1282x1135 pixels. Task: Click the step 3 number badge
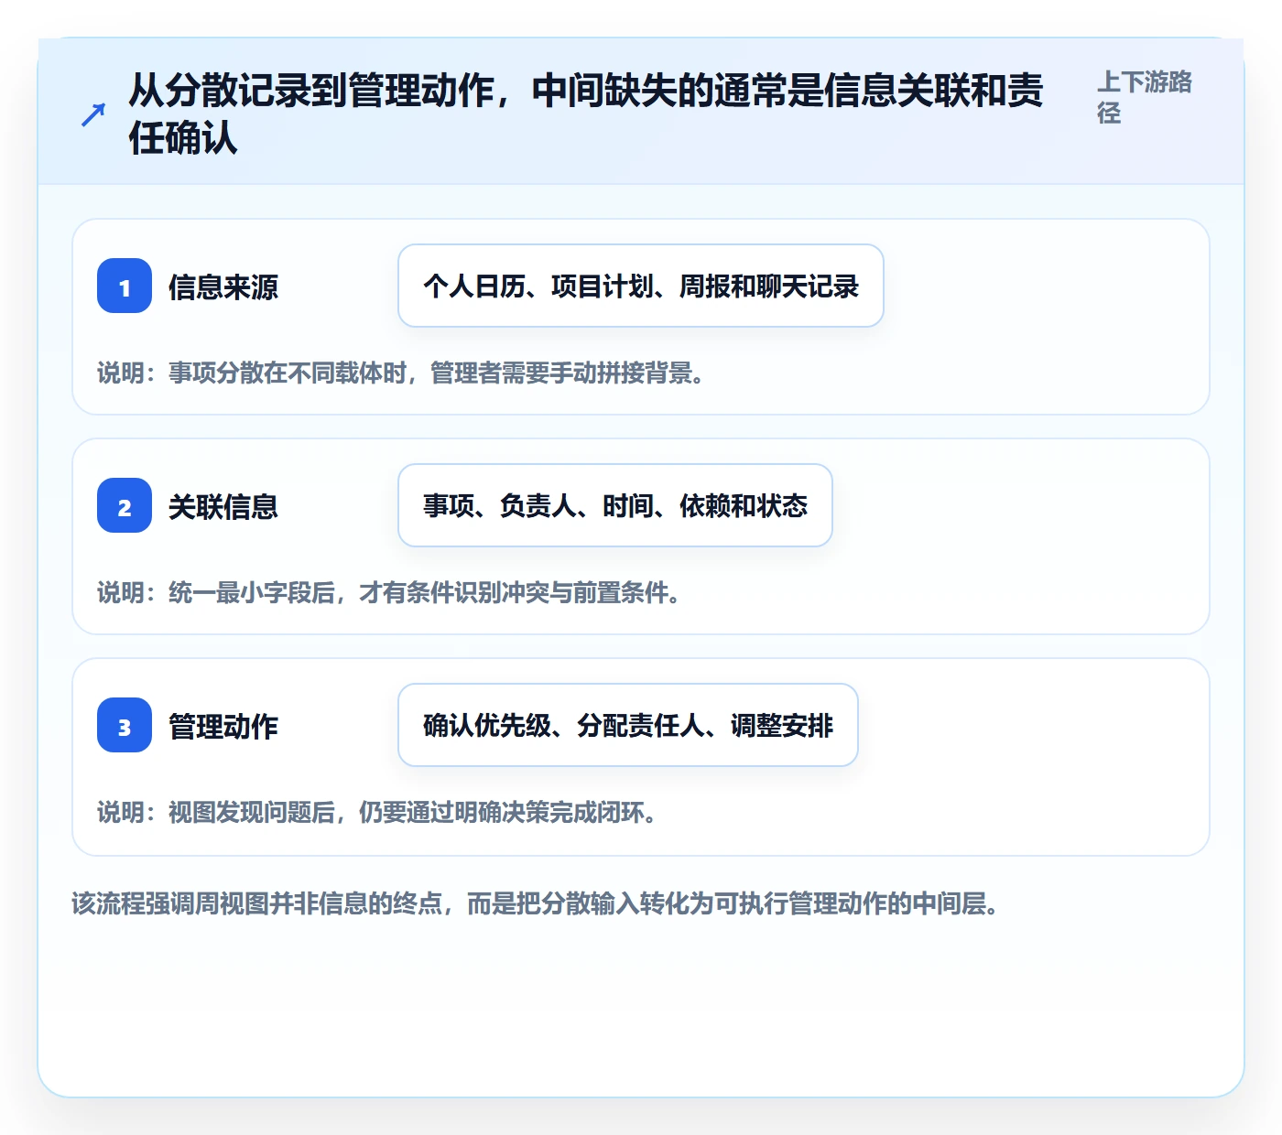pos(125,725)
